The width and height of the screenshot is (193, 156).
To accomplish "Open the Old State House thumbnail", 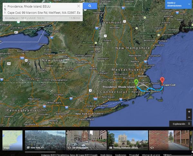I will tap(87, 140).
